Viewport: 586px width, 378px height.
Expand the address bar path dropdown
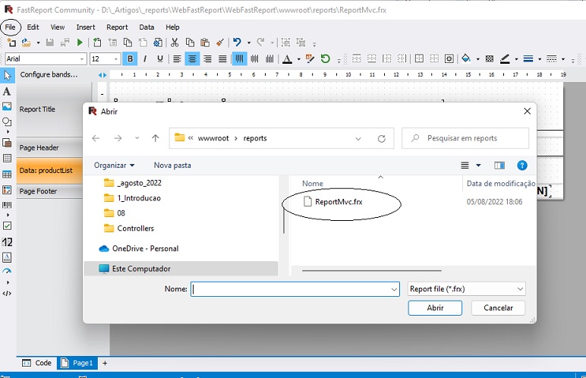358,138
